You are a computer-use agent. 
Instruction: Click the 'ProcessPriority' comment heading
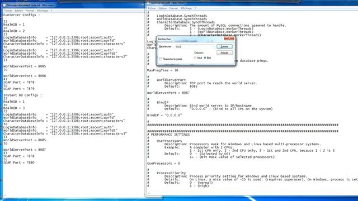171,173
